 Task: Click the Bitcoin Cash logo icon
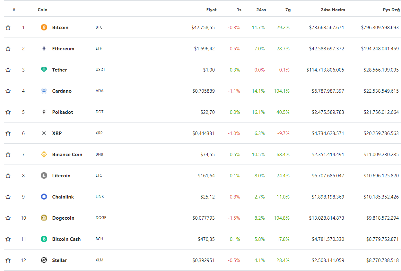pyautogui.click(x=44, y=239)
